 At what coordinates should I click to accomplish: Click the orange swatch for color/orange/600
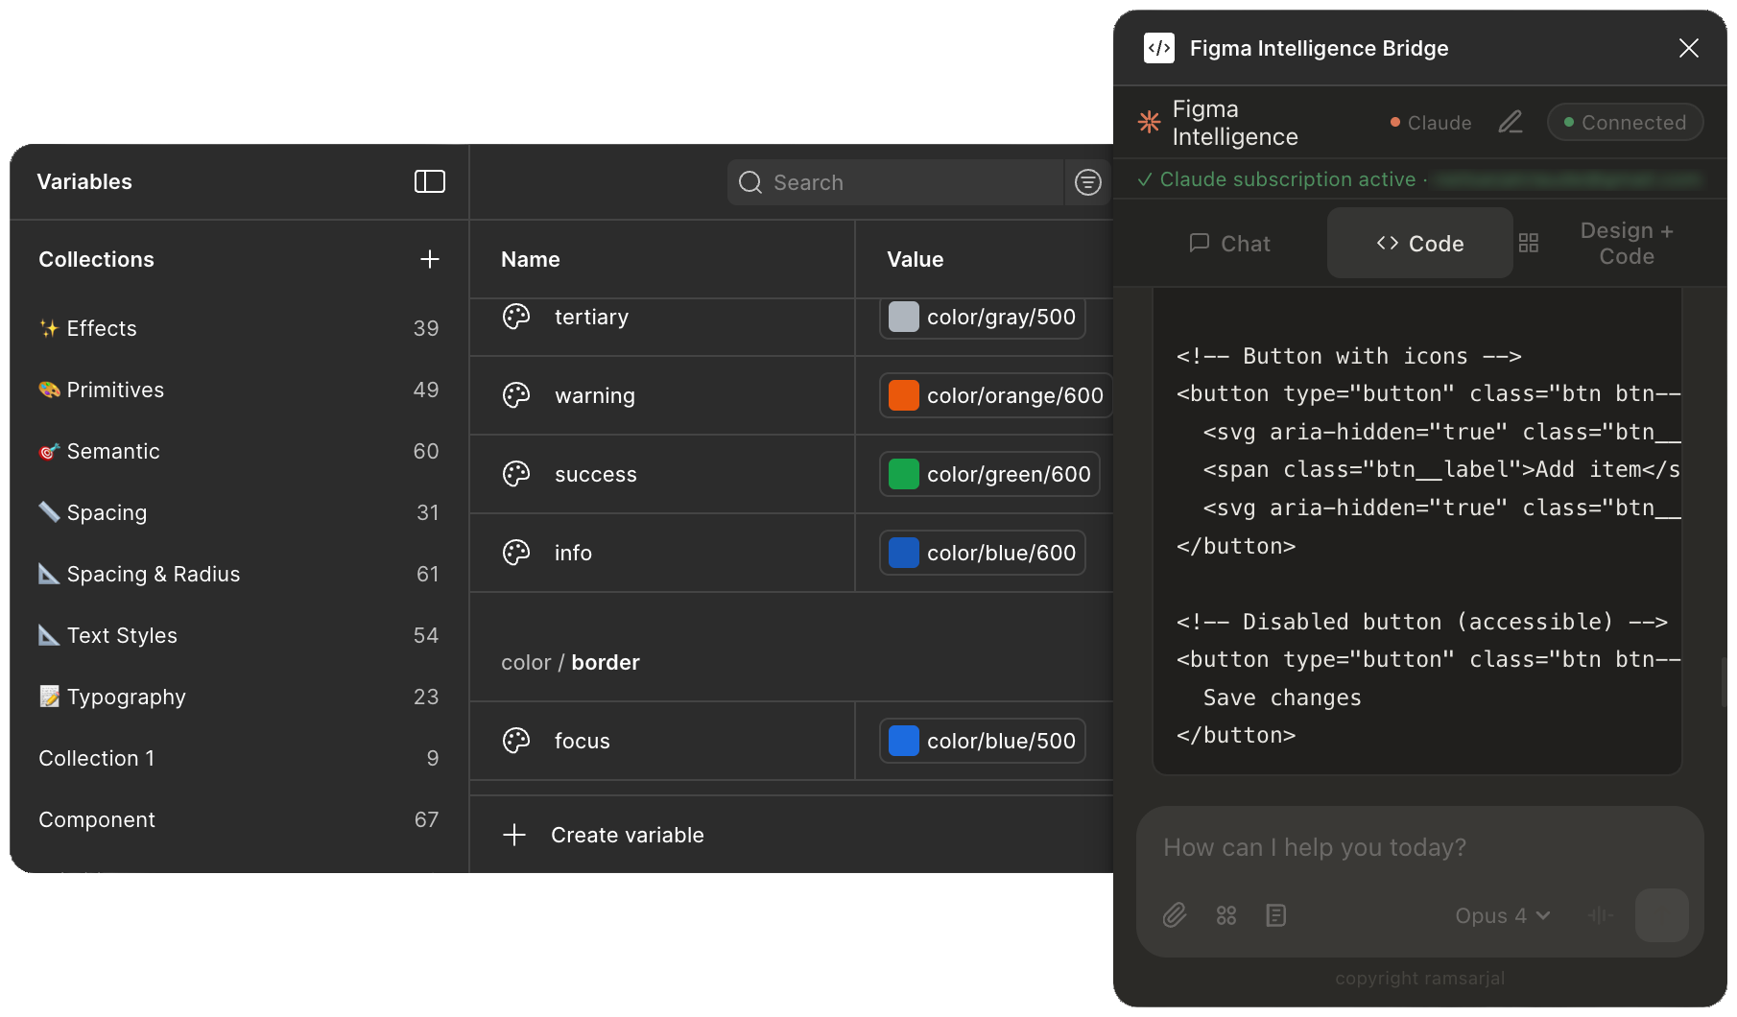pyautogui.click(x=904, y=395)
